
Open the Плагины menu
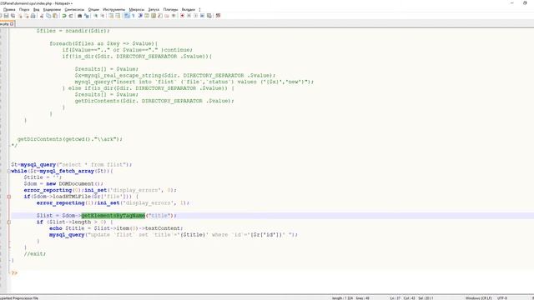pyautogui.click(x=170, y=9)
